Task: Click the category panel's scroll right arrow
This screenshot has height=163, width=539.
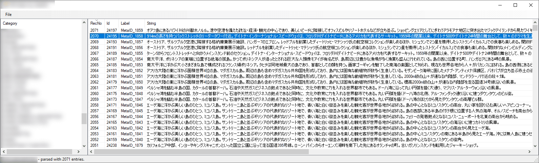Action: (x=79, y=152)
